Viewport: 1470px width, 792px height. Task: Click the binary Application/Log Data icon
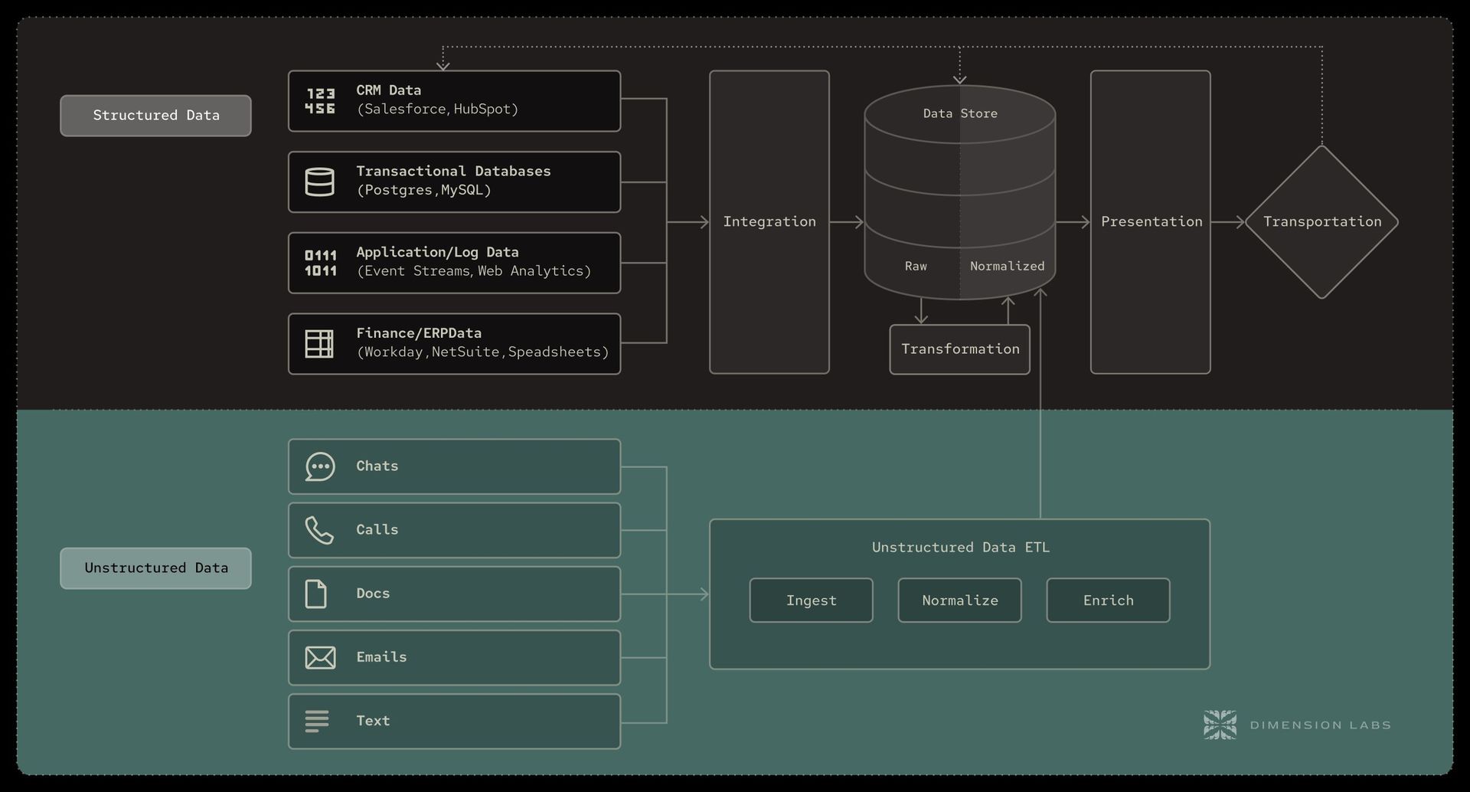(320, 263)
